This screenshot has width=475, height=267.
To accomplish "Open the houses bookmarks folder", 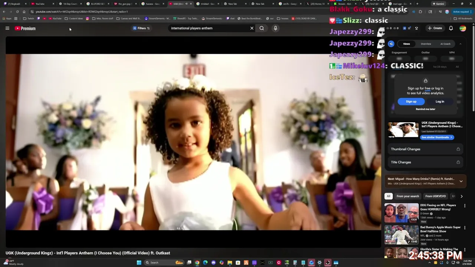I will click(x=282, y=18).
